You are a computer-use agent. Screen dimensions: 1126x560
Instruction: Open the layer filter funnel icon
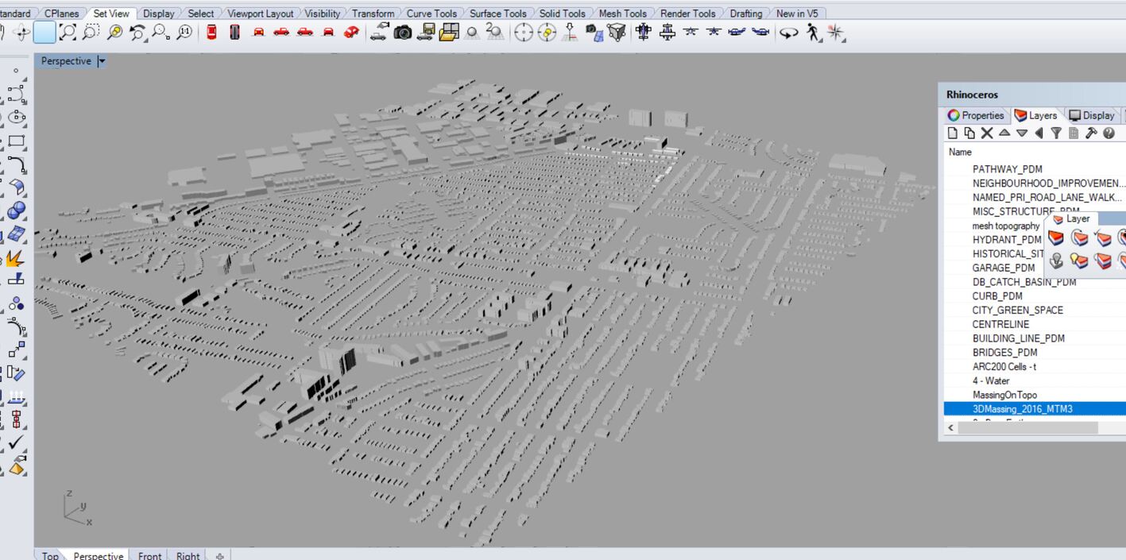tap(1057, 133)
